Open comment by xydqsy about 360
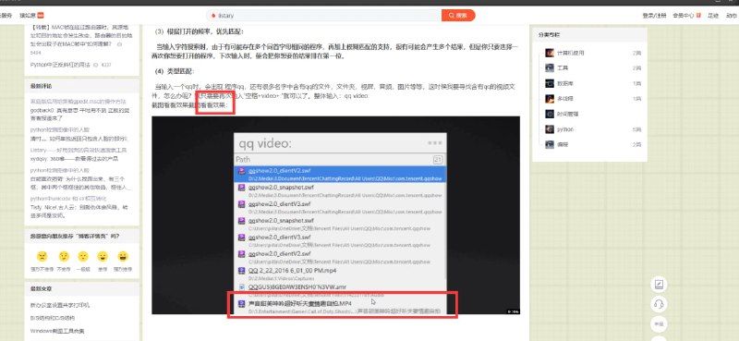This screenshot has height=341, width=739. [x=74, y=159]
